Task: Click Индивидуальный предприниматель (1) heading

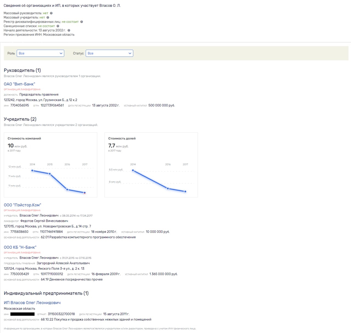Action: point(46,294)
